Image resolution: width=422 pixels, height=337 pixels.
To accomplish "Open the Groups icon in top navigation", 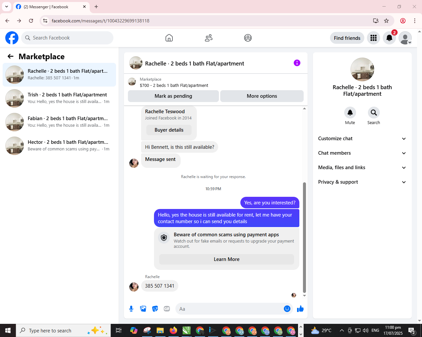I will [x=248, y=38].
